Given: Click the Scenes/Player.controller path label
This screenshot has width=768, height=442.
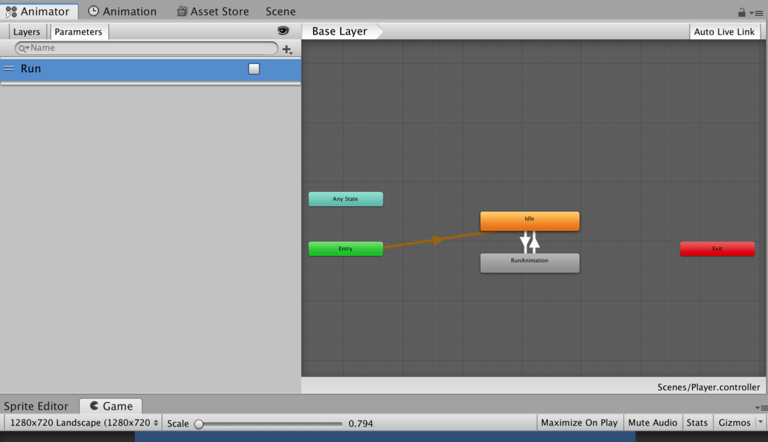Looking at the screenshot, I should tap(708, 387).
